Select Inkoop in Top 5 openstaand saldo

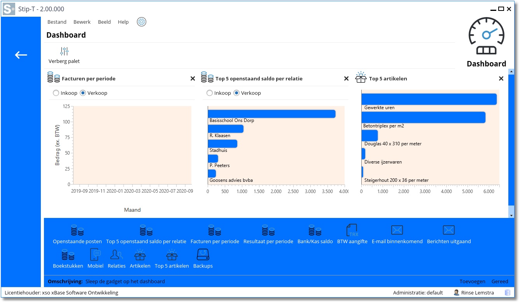coord(210,93)
